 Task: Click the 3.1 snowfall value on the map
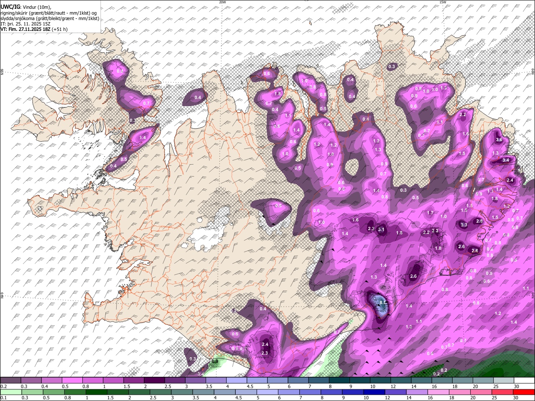[381, 229]
